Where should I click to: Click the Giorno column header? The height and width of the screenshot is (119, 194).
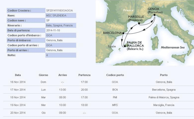[x=43, y=75]
